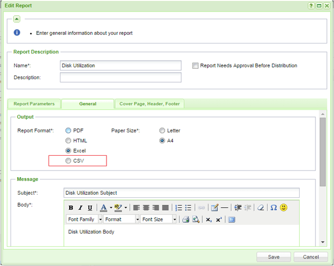Remove formatting with eraser icon
This screenshot has height=266, width=334.
[x=261, y=208]
